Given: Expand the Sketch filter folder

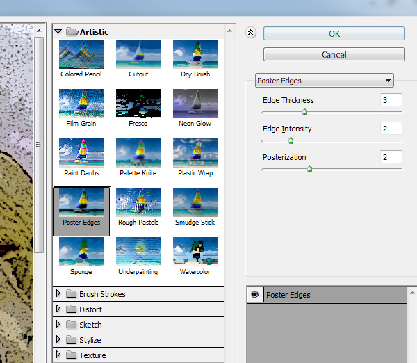Looking at the screenshot, I should tap(58, 324).
